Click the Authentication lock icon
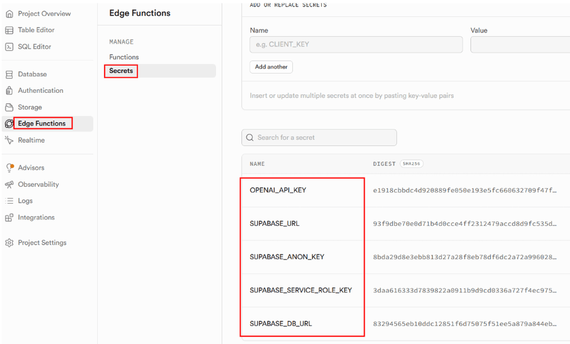The height and width of the screenshot is (344, 570). click(x=9, y=90)
